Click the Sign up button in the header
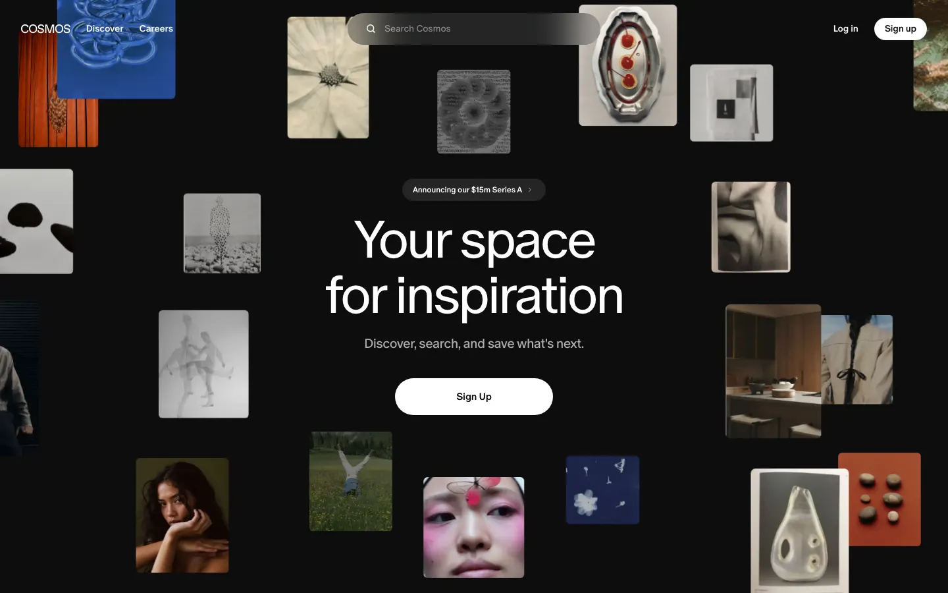 pos(900,29)
